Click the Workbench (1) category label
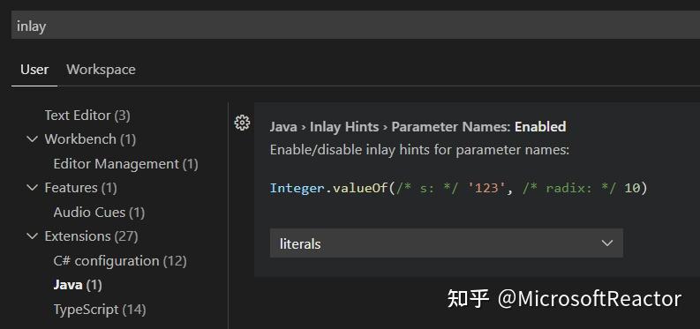This screenshot has height=329, width=700. coord(90,139)
